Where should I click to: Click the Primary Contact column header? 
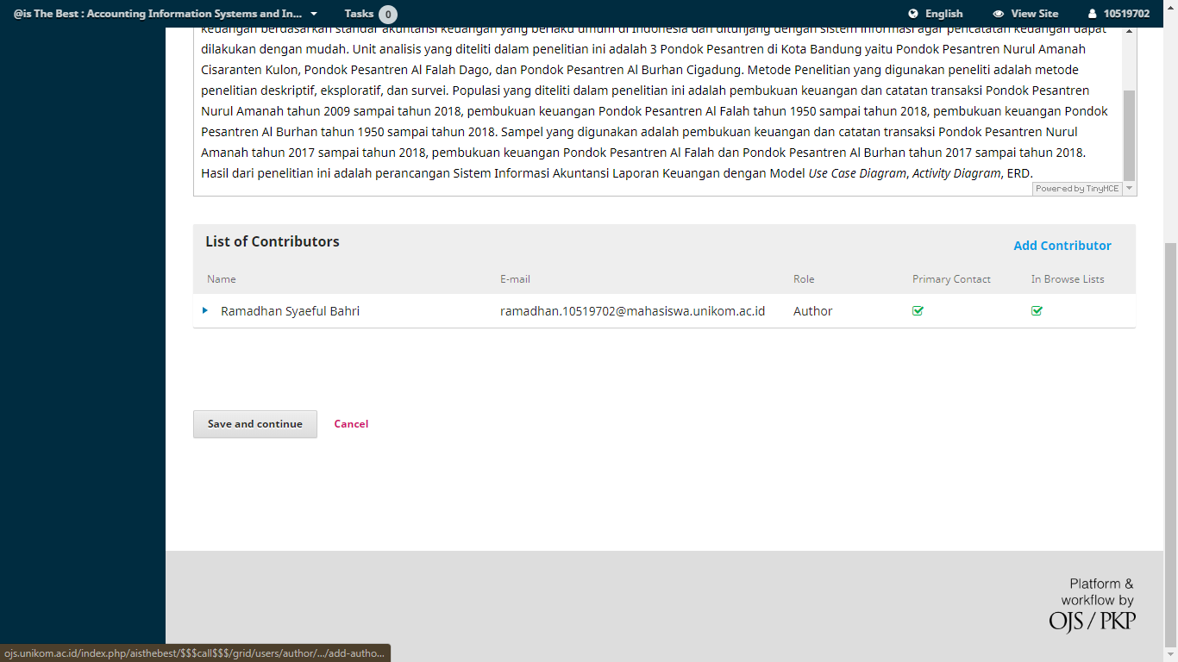(951, 279)
